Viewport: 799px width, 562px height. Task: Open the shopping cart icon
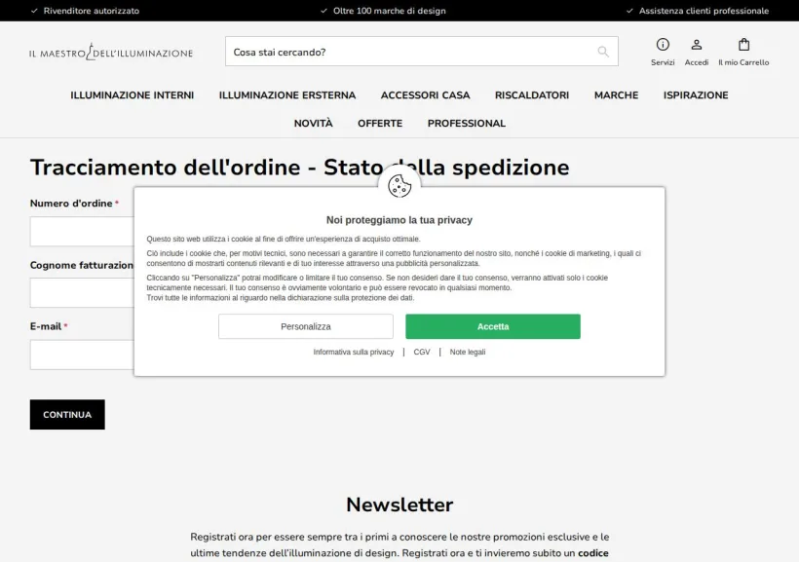pos(743,45)
